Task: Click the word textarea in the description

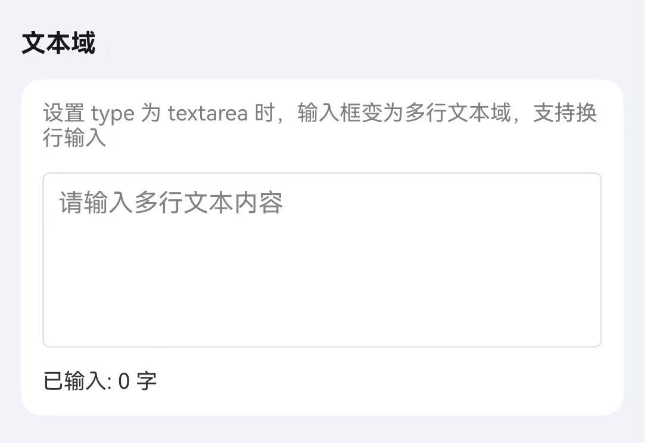Action: 208,113
